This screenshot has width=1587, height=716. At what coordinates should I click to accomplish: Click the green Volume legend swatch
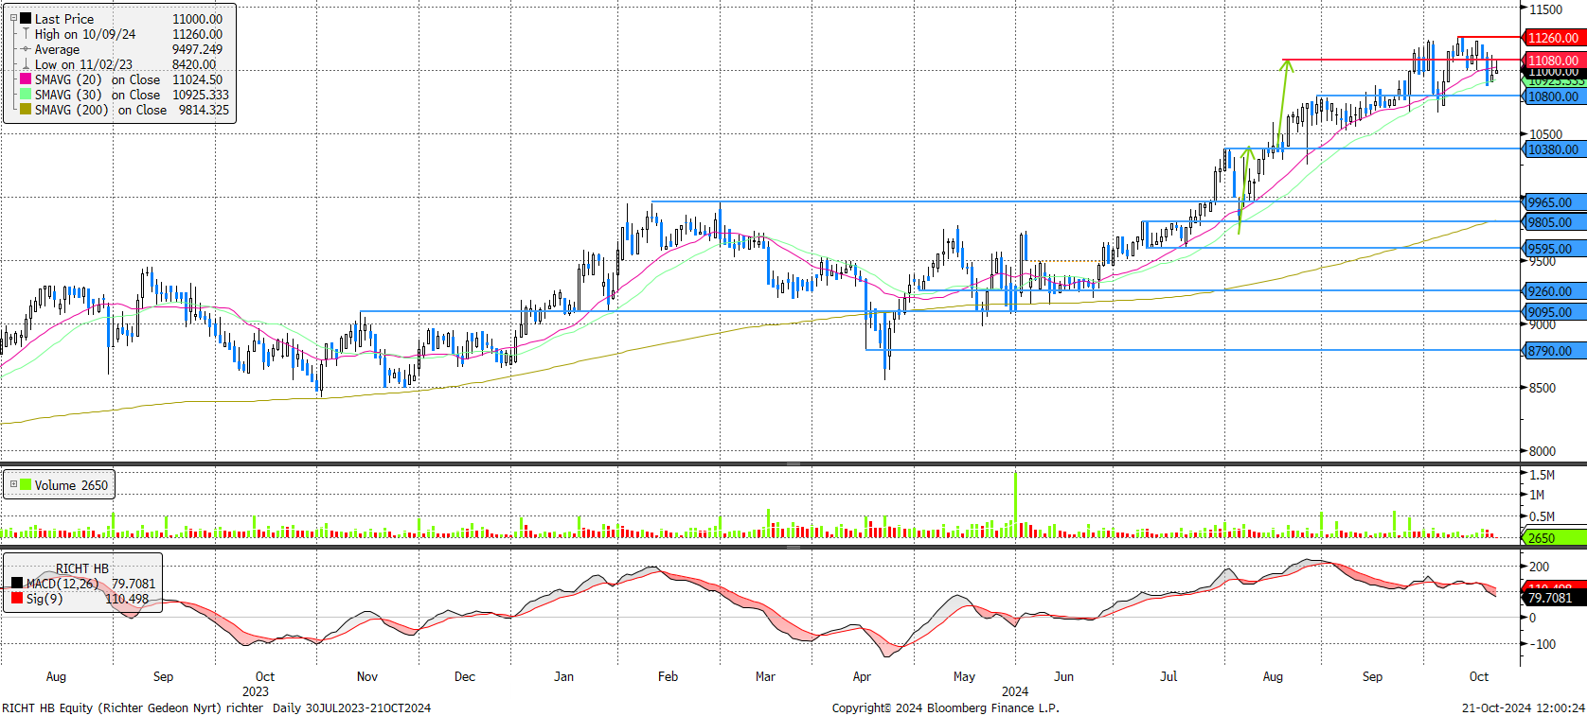point(26,484)
